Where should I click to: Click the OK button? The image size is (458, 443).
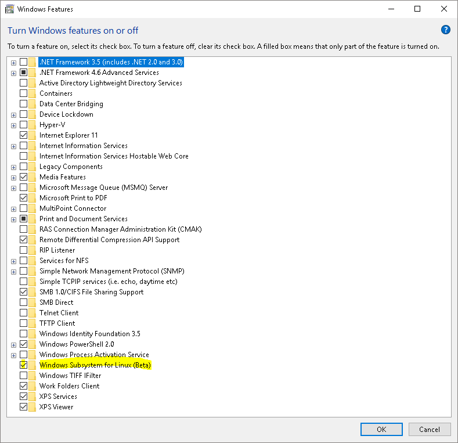[x=381, y=429]
